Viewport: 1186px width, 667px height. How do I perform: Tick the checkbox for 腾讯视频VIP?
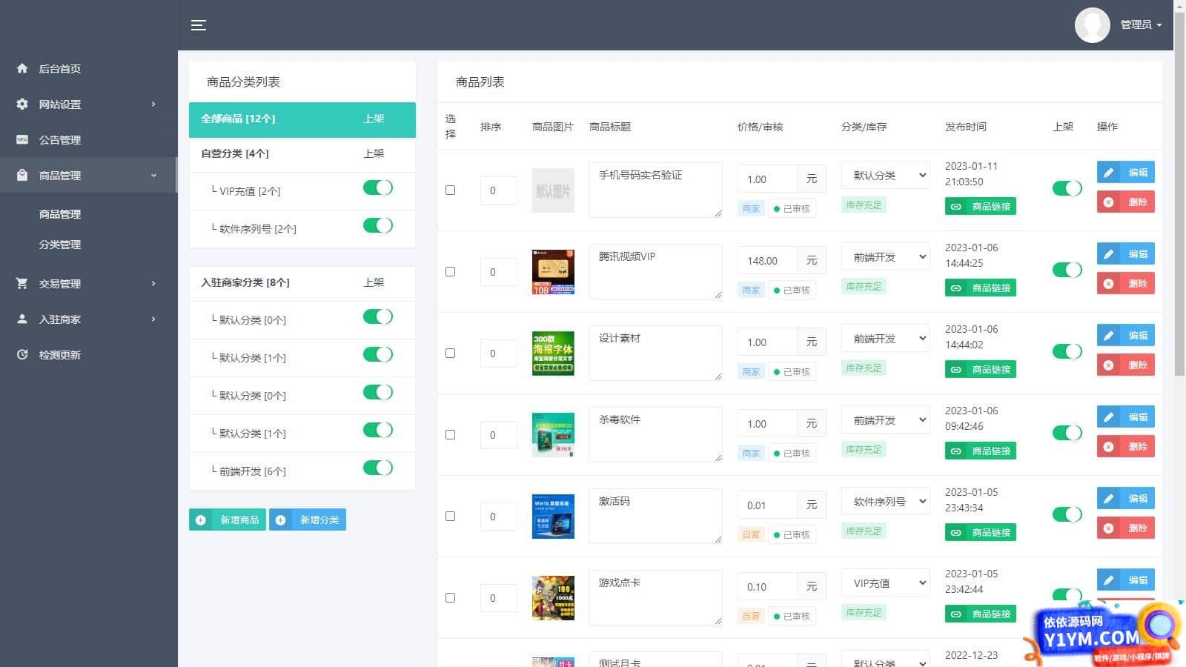450,271
